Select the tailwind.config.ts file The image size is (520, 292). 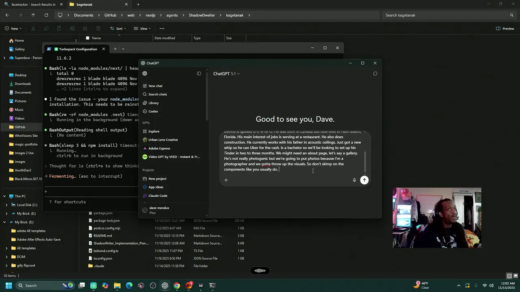[x=106, y=251]
